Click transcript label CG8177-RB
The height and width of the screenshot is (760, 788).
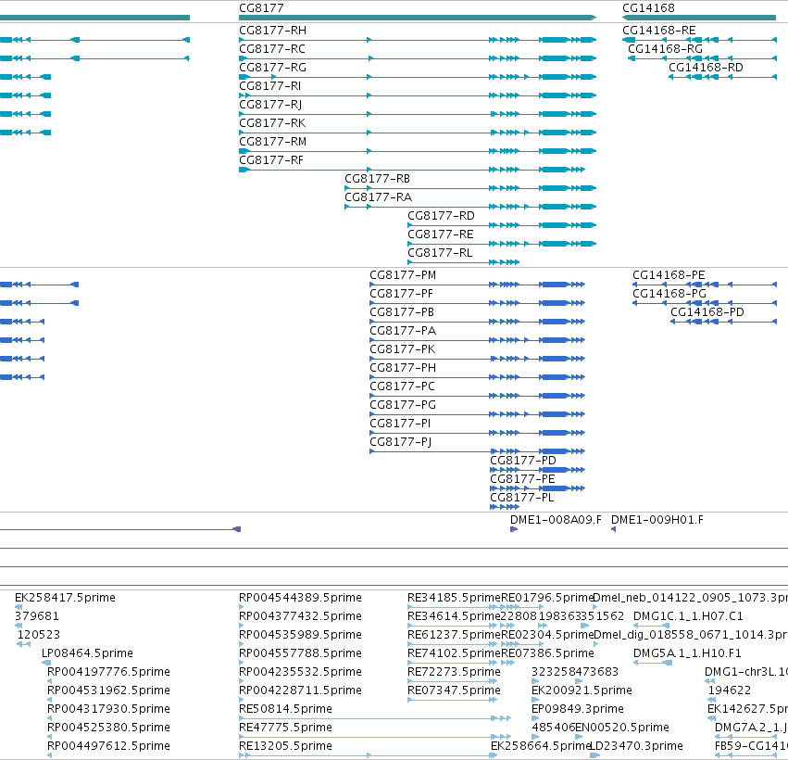[x=378, y=180]
